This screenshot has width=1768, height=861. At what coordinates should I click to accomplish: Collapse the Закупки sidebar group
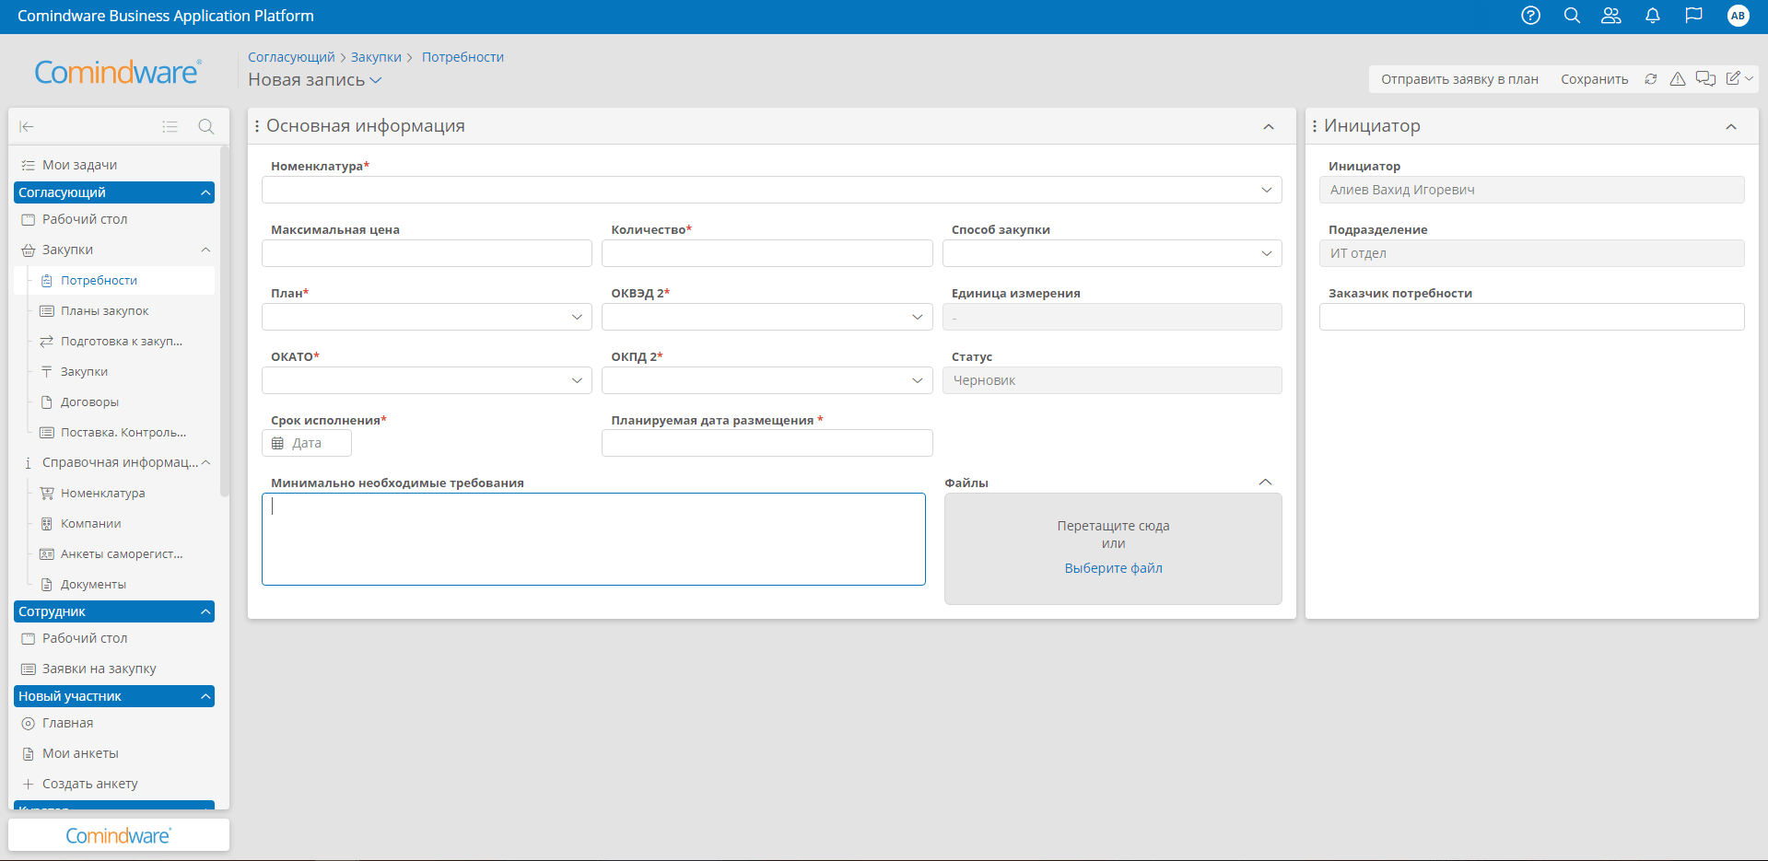pos(205,250)
